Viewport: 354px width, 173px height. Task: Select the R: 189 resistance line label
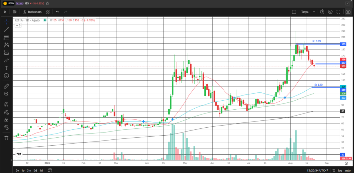[317, 41]
